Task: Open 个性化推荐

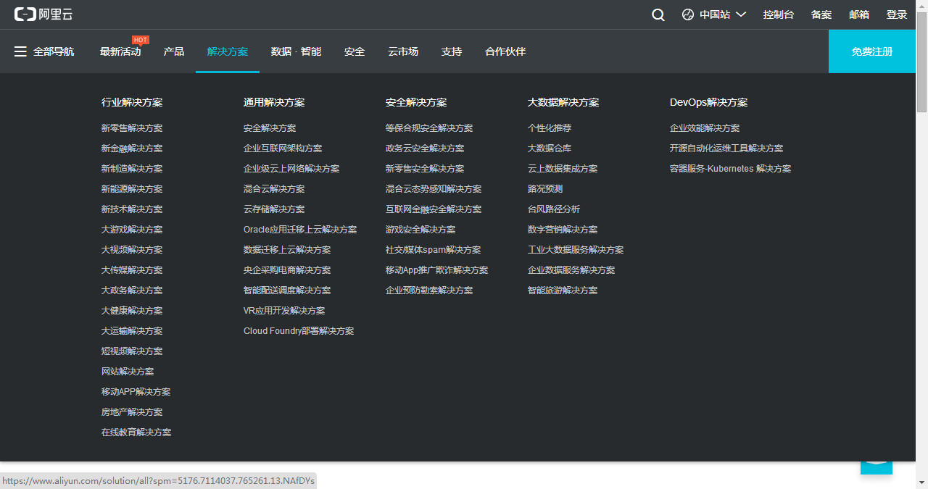Action: pos(550,128)
